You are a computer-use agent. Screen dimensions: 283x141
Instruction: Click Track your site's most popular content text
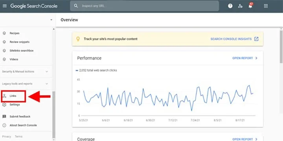[x=110, y=39]
